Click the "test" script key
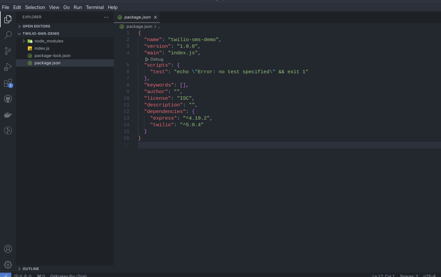The height and width of the screenshot is (277, 441). pos(159,72)
